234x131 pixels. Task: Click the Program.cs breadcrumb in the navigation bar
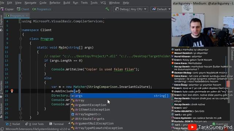click(42, 9)
